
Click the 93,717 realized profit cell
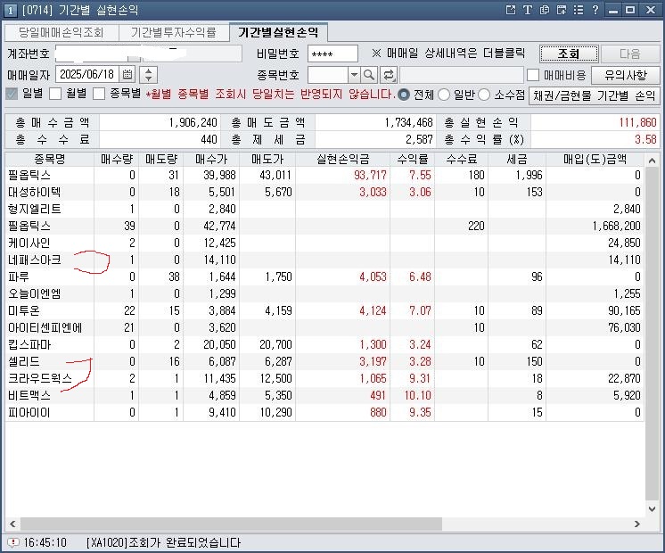342,175
